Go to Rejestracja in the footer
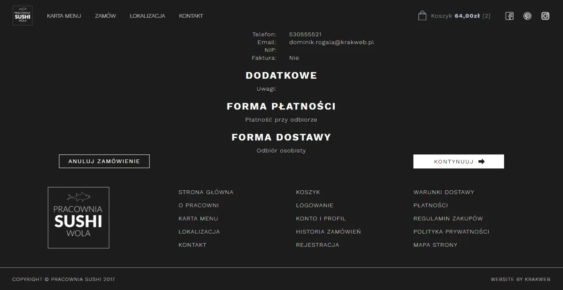563x290 pixels. tap(317, 245)
